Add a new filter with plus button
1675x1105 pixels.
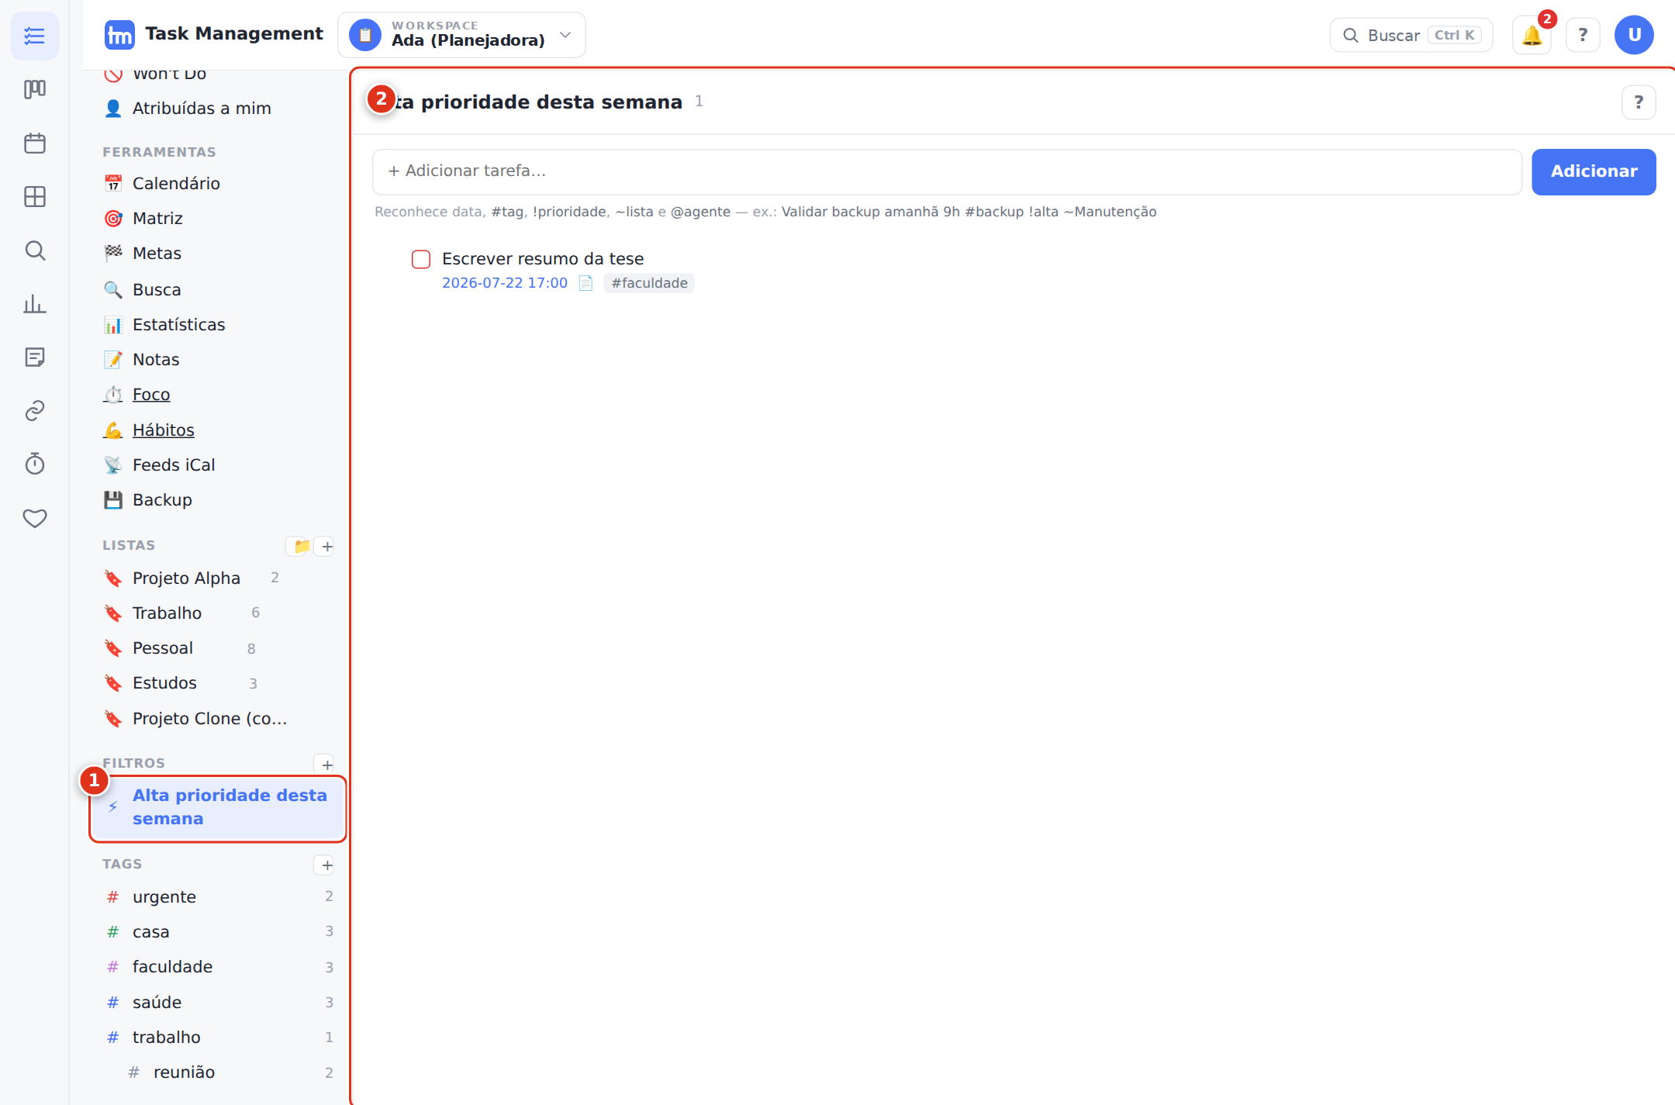[327, 765]
